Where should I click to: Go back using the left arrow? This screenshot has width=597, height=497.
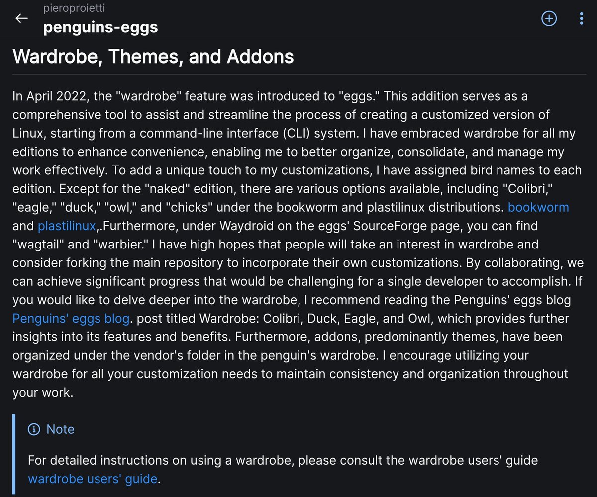click(21, 18)
